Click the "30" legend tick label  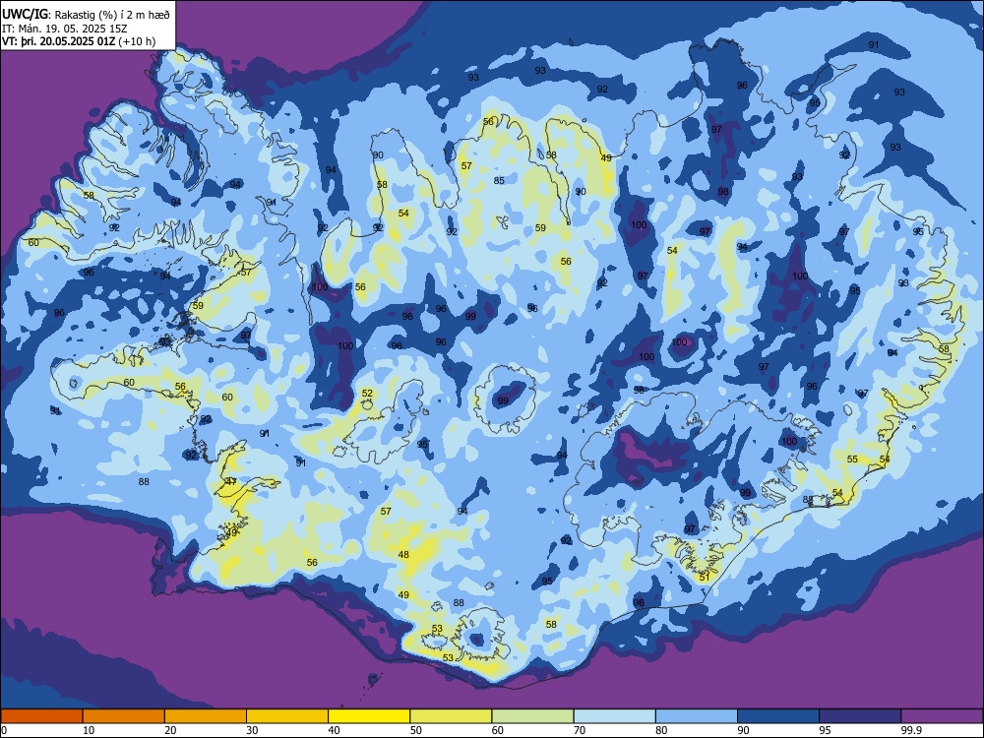coord(252,730)
